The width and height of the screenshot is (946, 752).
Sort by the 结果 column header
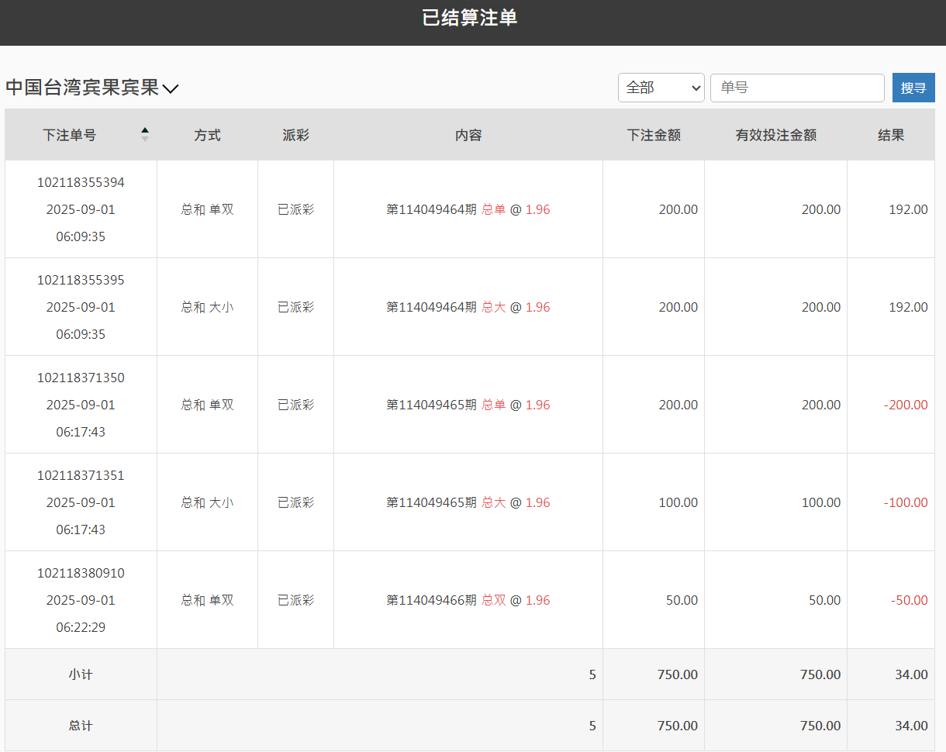point(890,134)
